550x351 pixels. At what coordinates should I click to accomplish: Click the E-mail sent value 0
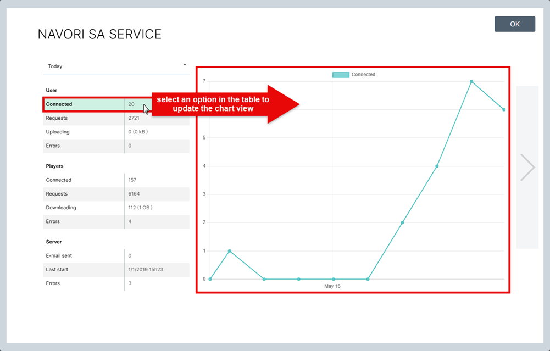tap(130, 255)
